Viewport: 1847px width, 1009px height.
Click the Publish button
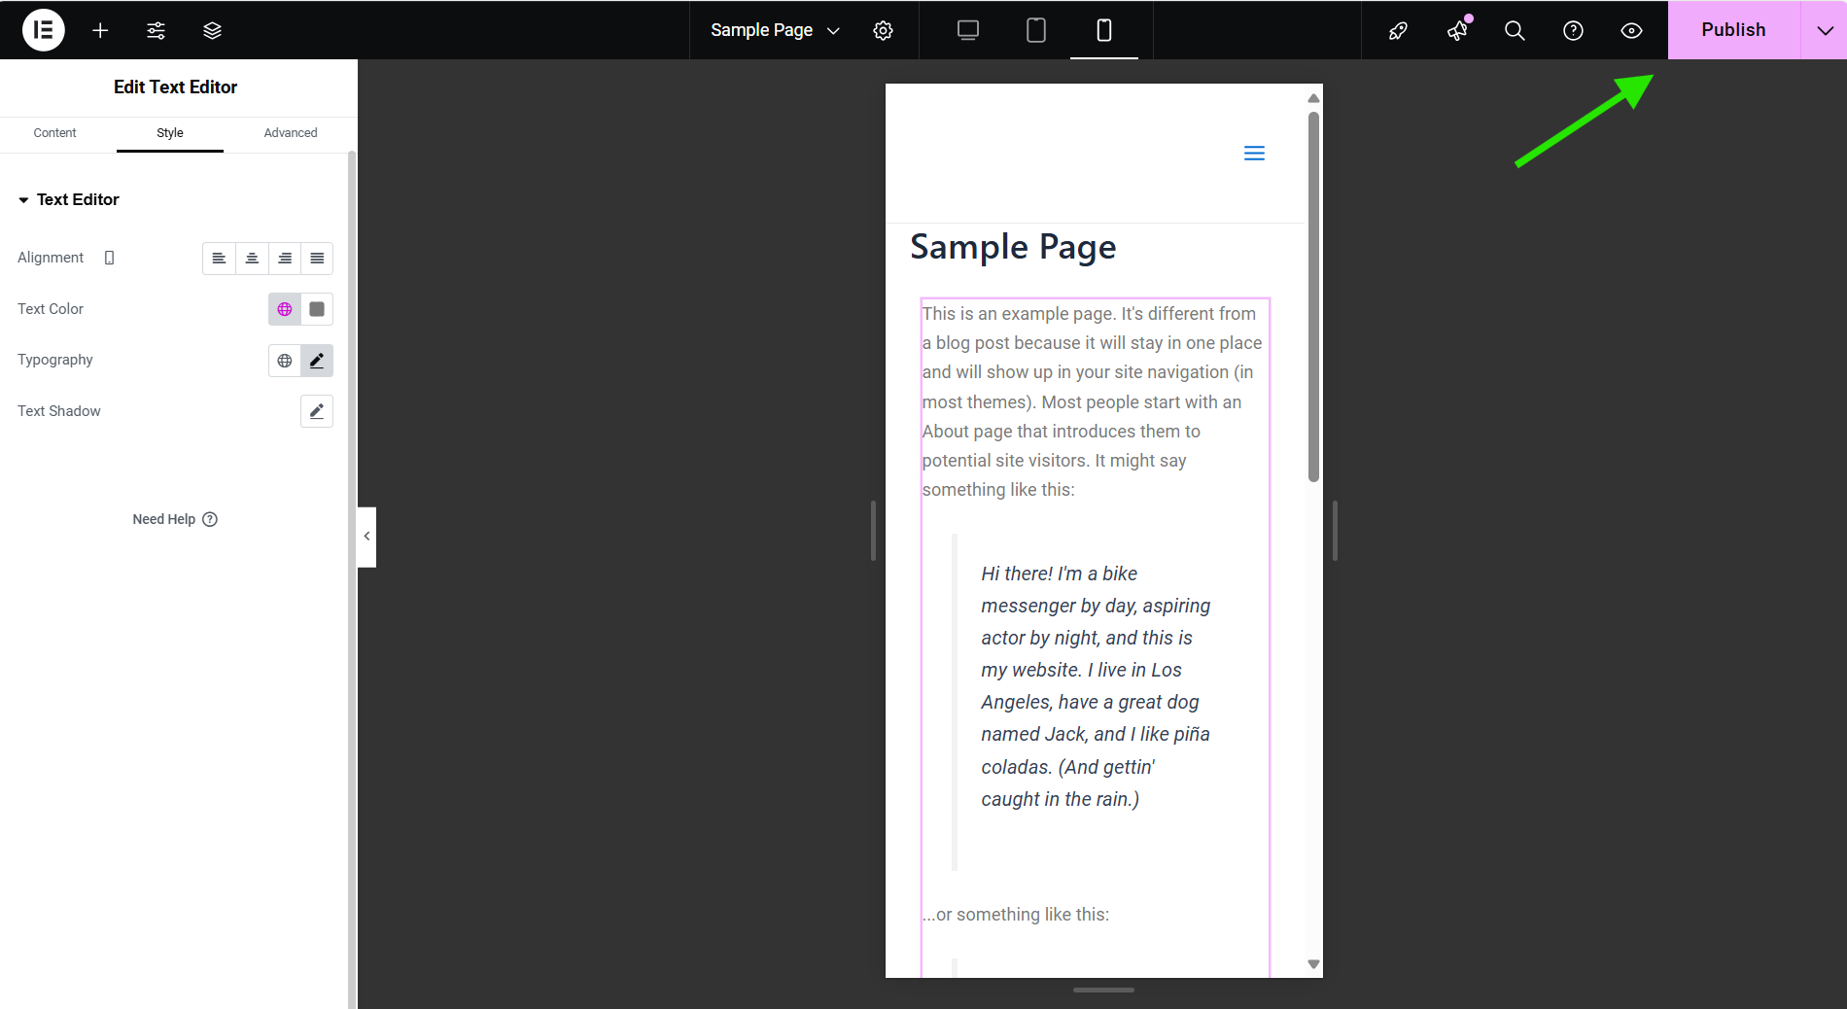pos(1733,30)
